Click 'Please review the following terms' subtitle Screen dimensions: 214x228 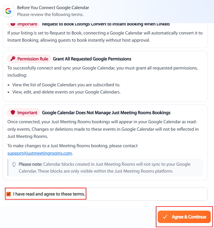(x=50, y=15)
